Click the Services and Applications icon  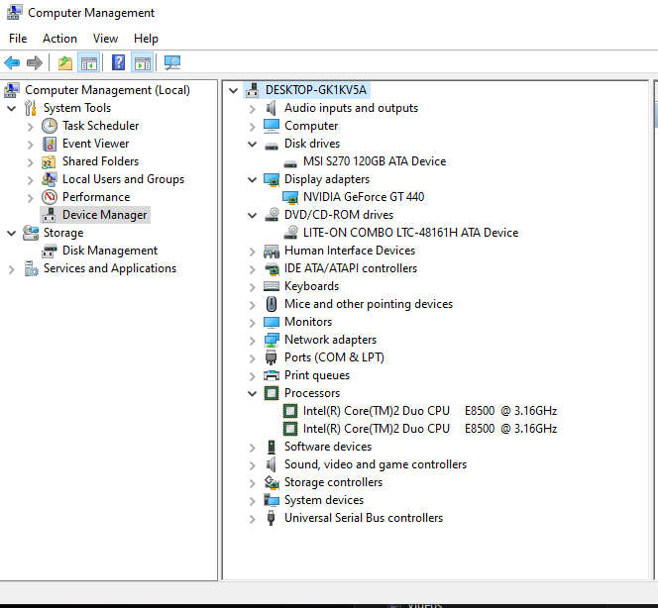pos(31,268)
